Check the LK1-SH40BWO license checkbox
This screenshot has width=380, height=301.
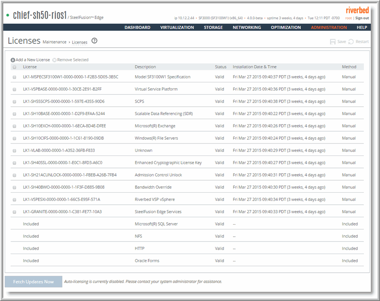pyautogui.click(x=15, y=187)
